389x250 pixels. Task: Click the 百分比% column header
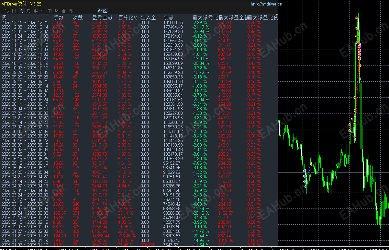128,18
